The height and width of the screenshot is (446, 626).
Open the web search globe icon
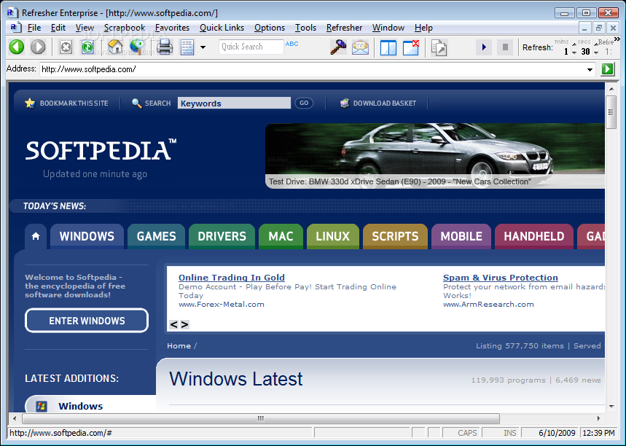tap(137, 47)
